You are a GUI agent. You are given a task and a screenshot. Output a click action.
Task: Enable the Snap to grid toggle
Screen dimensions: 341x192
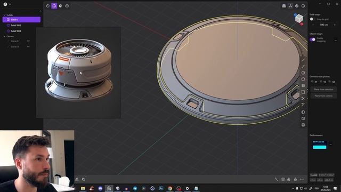point(312,19)
